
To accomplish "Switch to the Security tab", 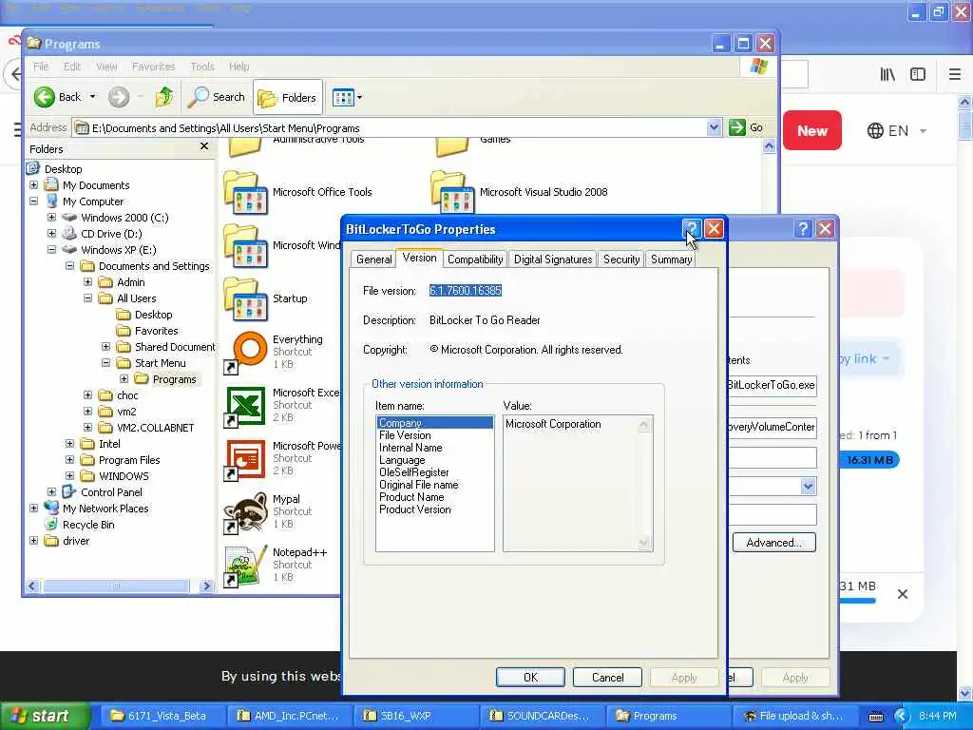I will (x=621, y=259).
